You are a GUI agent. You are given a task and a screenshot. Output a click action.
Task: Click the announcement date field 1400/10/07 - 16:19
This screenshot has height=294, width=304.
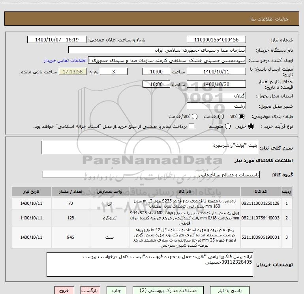coord(57,40)
